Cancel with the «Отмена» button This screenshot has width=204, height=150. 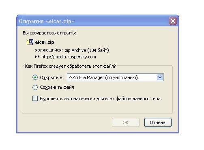(x=158, y=122)
